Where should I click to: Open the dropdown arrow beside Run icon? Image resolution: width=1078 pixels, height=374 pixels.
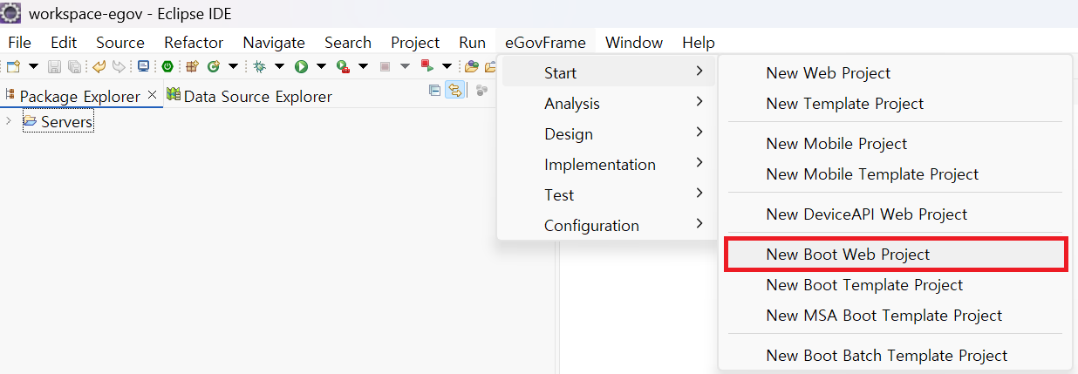321,66
